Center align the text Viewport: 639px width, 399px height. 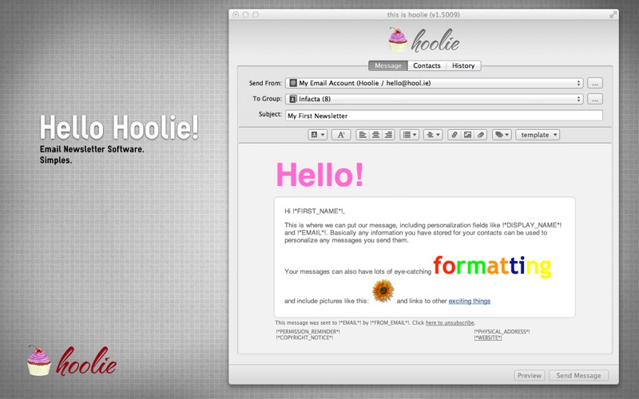coord(375,135)
